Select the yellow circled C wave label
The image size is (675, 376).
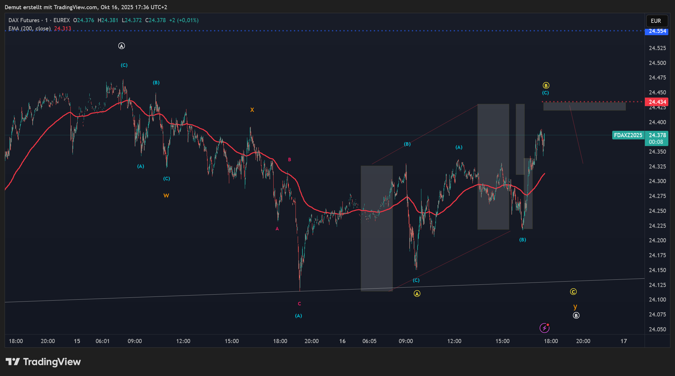point(573,292)
